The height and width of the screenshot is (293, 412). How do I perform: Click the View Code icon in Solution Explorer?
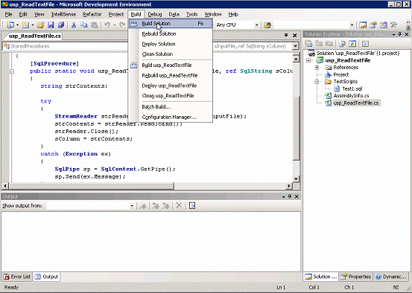(366, 44)
